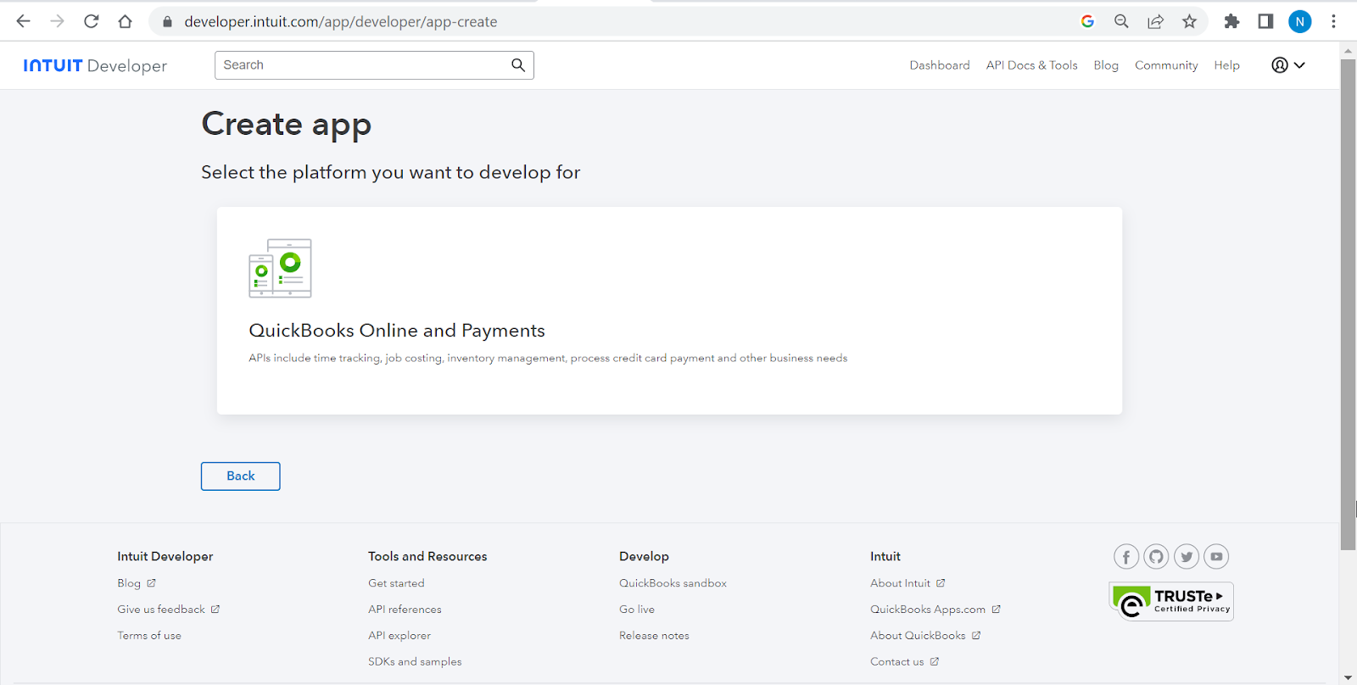Viewport: 1357px width, 685px height.
Task: Expand the account menu chevron
Action: coord(1299,65)
